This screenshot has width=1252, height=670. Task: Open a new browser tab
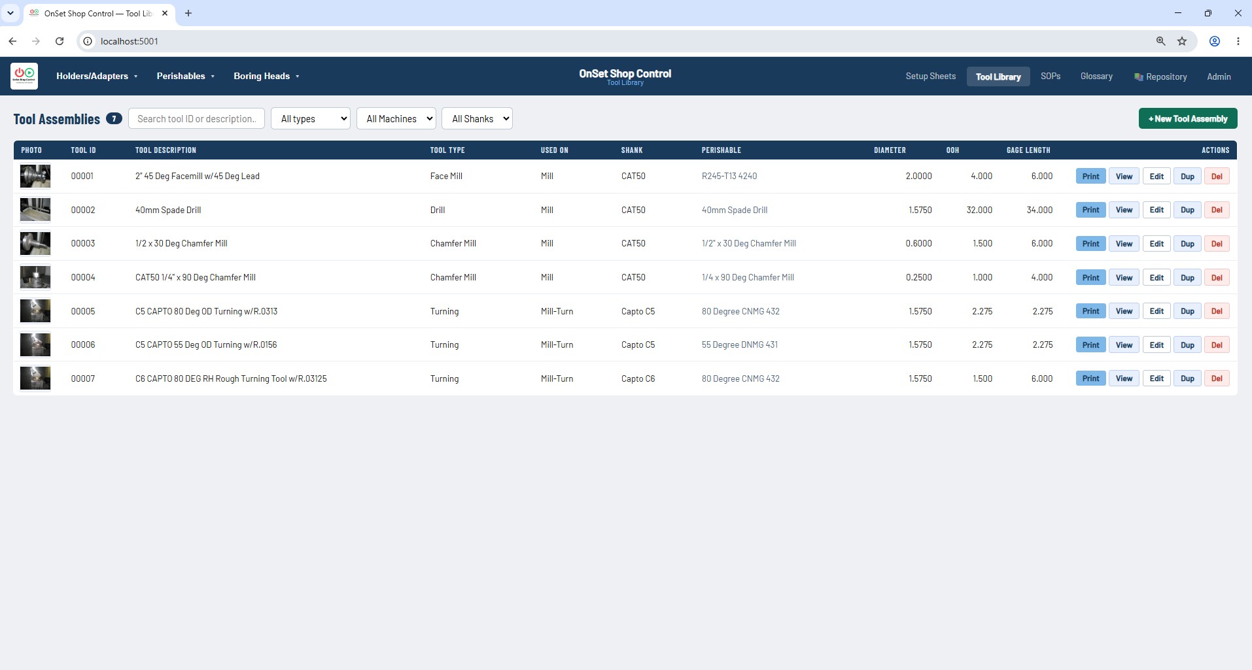click(x=188, y=13)
